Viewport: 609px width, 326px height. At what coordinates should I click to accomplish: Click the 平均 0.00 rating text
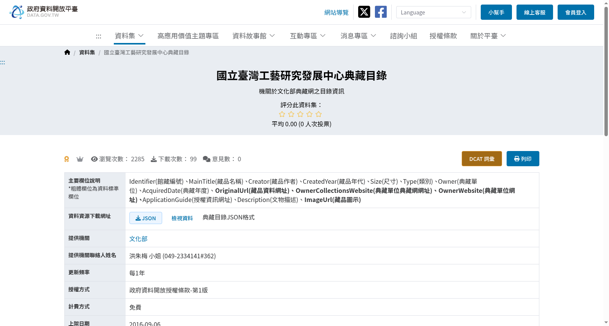coord(301,124)
